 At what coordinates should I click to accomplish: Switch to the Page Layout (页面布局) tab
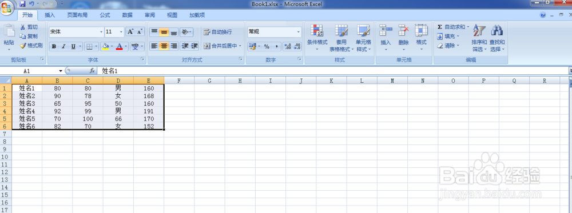click(77, 15)
